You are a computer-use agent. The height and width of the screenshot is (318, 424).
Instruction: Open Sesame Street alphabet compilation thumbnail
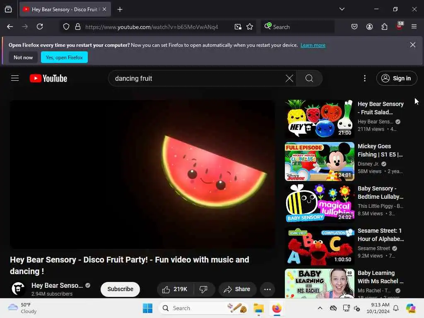pyautogui.click(x=319, y=246)
